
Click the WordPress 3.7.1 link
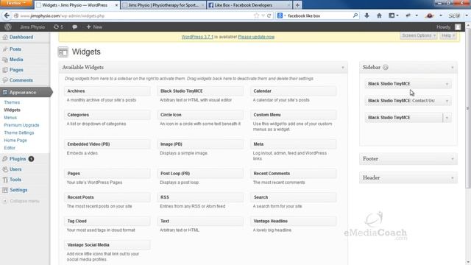click(x=197, y=37)
